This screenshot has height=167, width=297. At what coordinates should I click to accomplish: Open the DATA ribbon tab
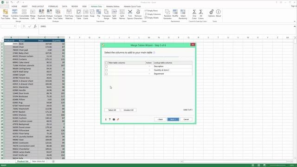[x=65, y=6]
